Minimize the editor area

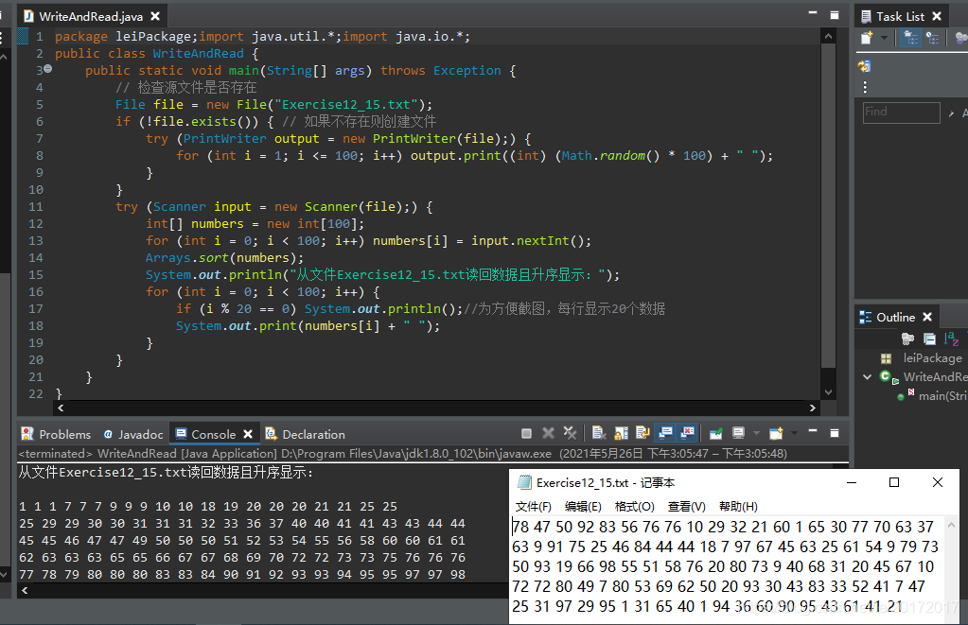click(x=813, y=13)
